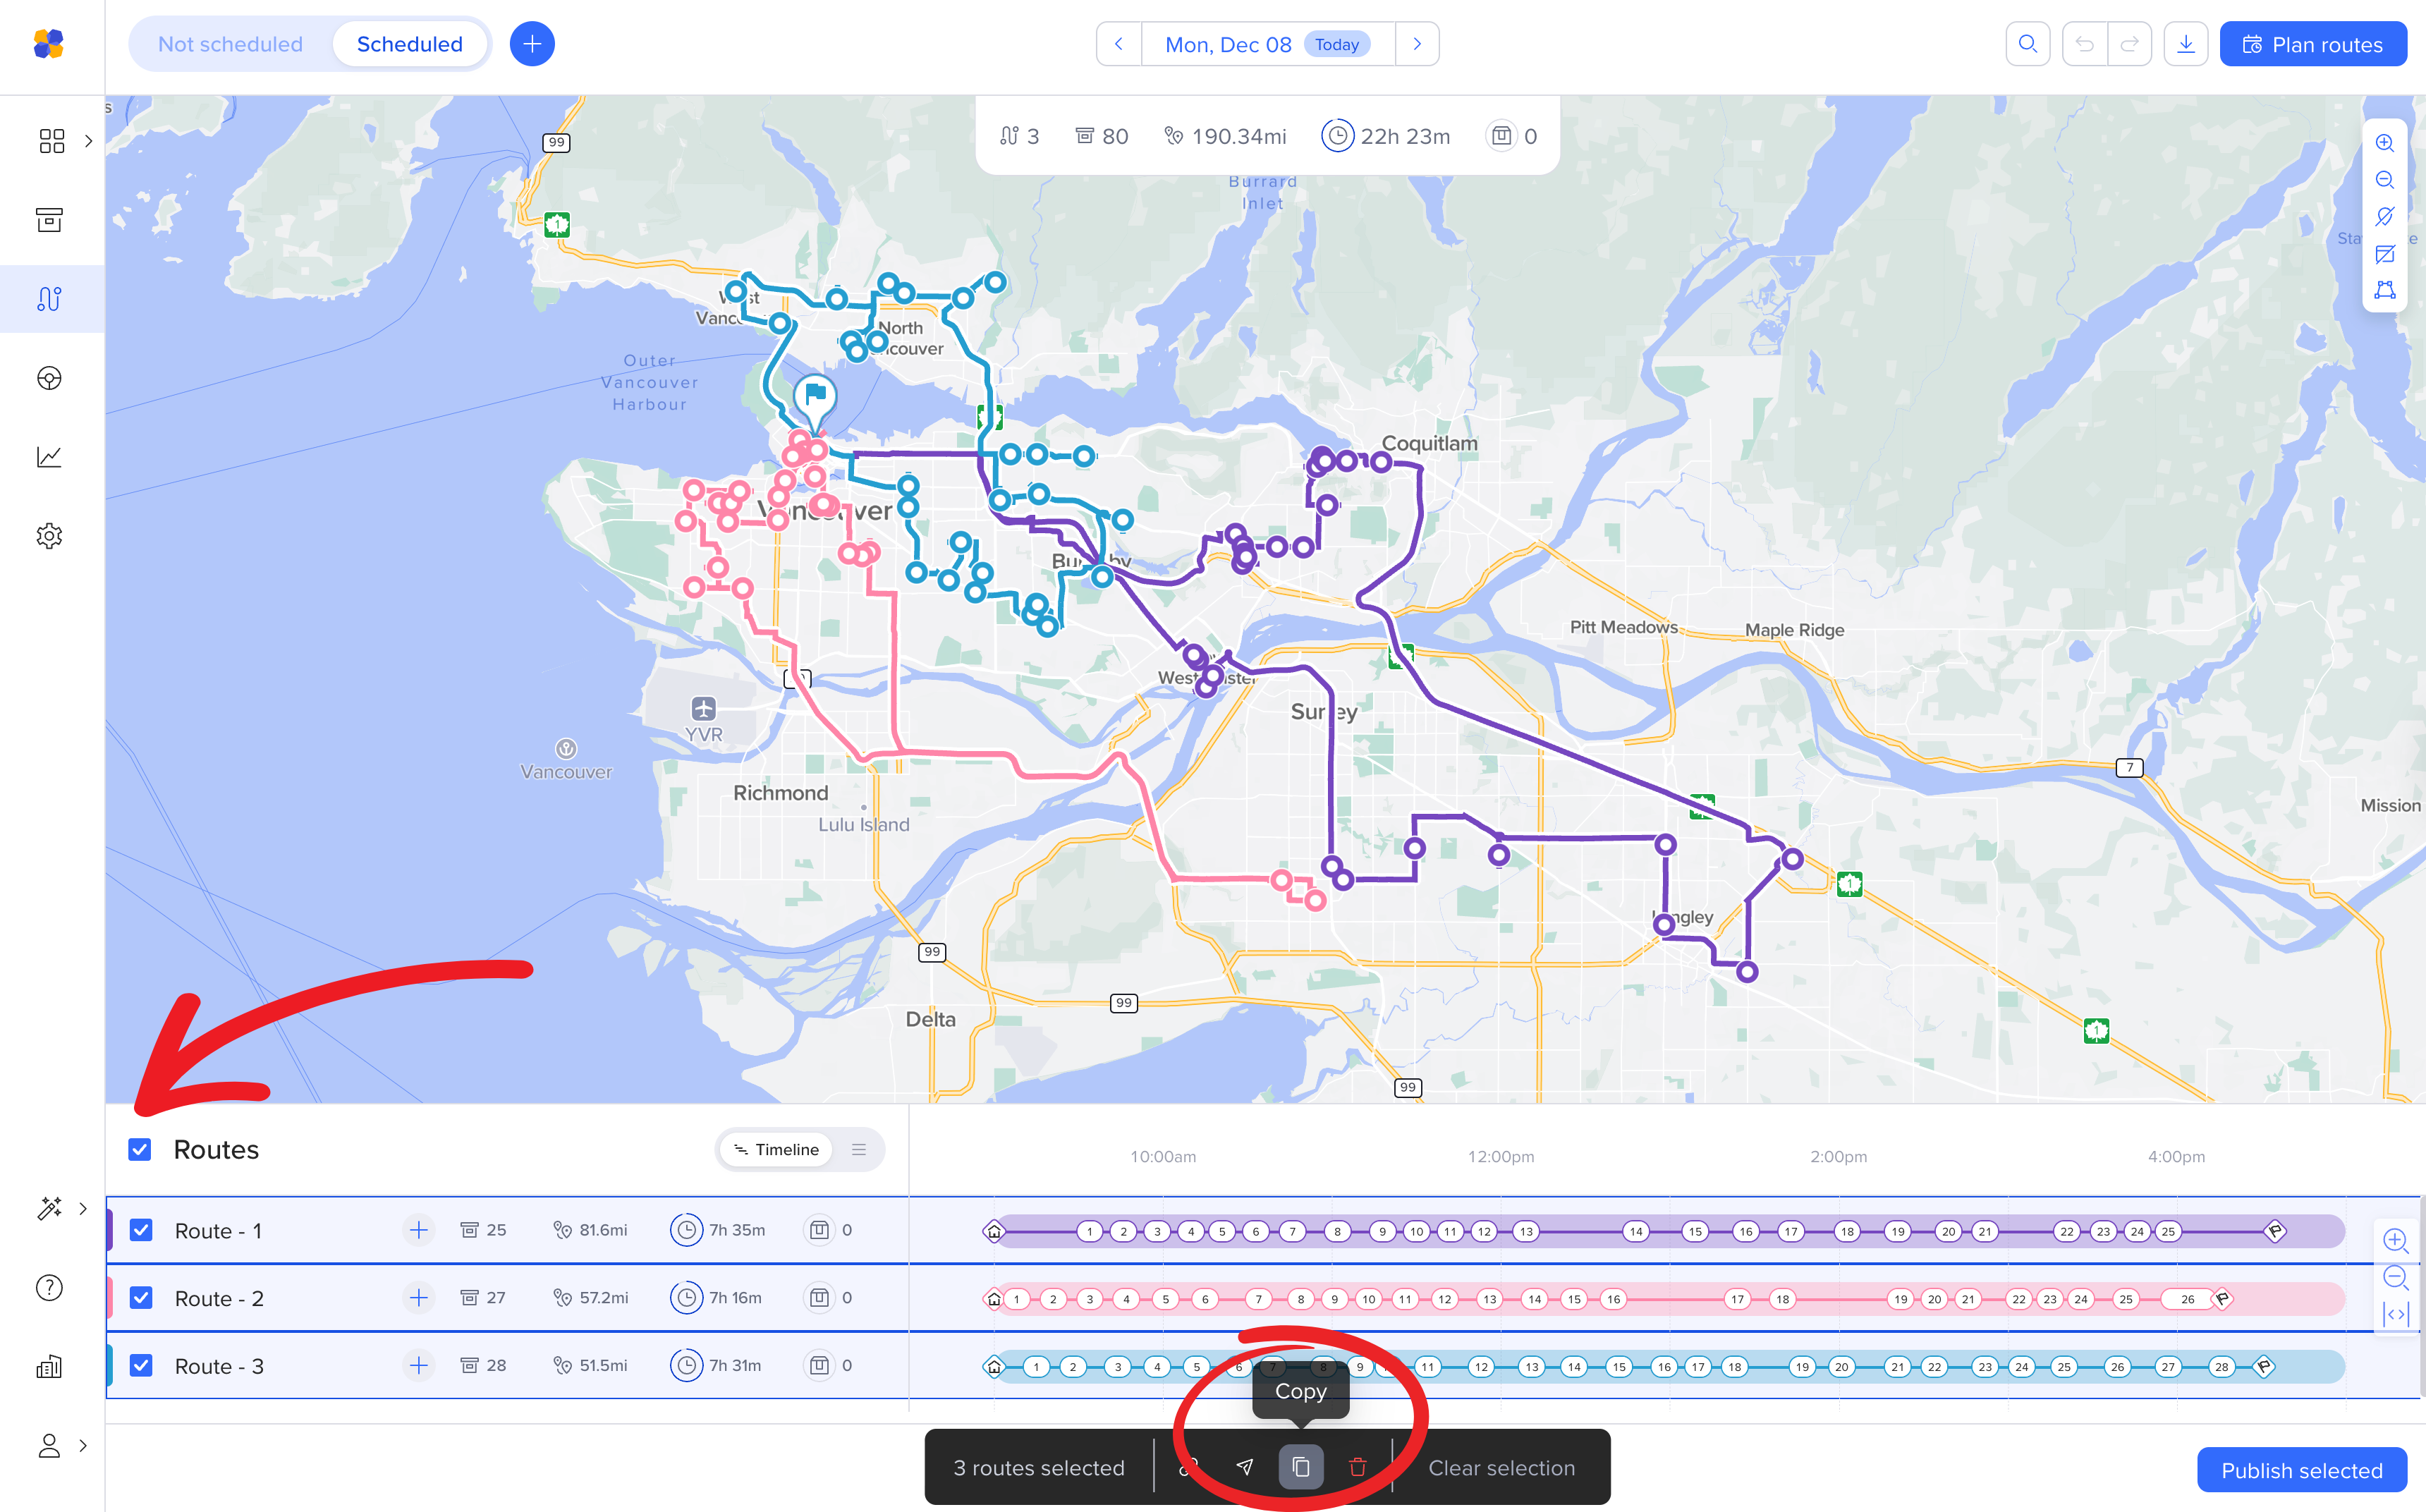Open the settings gear in sidebar
2426x1512 pixels.
pos(49,536)
